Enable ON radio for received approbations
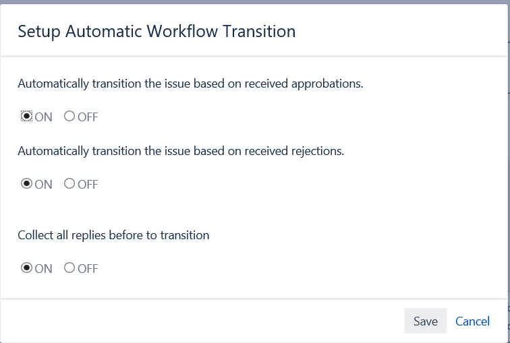Viewport: 510px width, 343px height. [x=27, y=117]
